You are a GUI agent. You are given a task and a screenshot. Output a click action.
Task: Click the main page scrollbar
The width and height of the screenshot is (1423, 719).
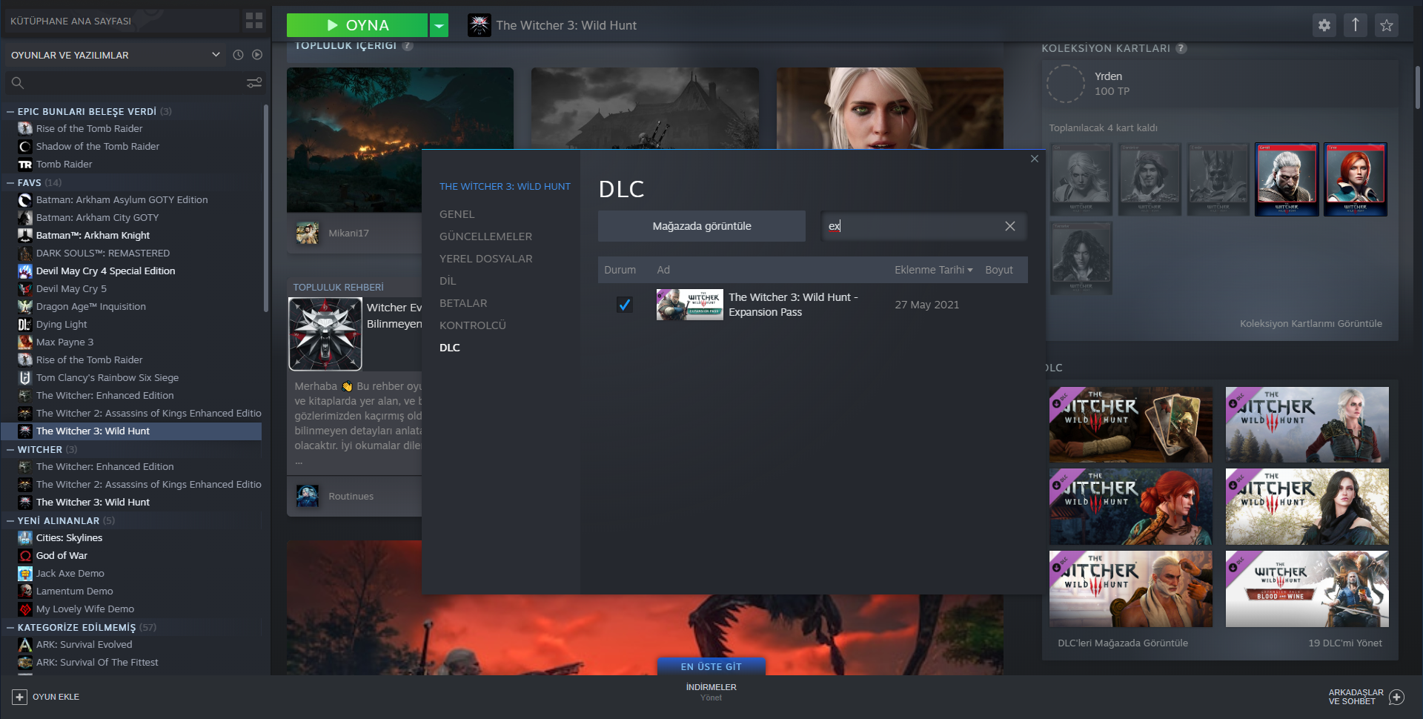click(1418, 88)
